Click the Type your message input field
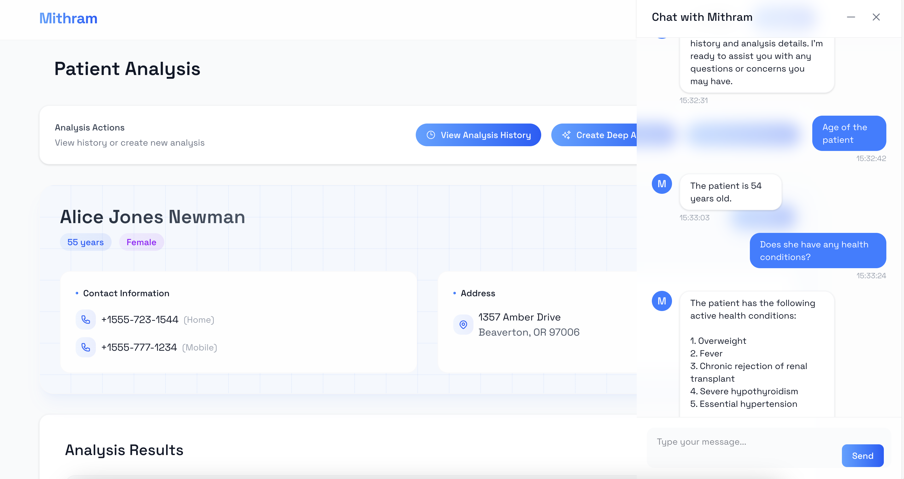Screen dimensions: 904x479 [x=744, y=442]
